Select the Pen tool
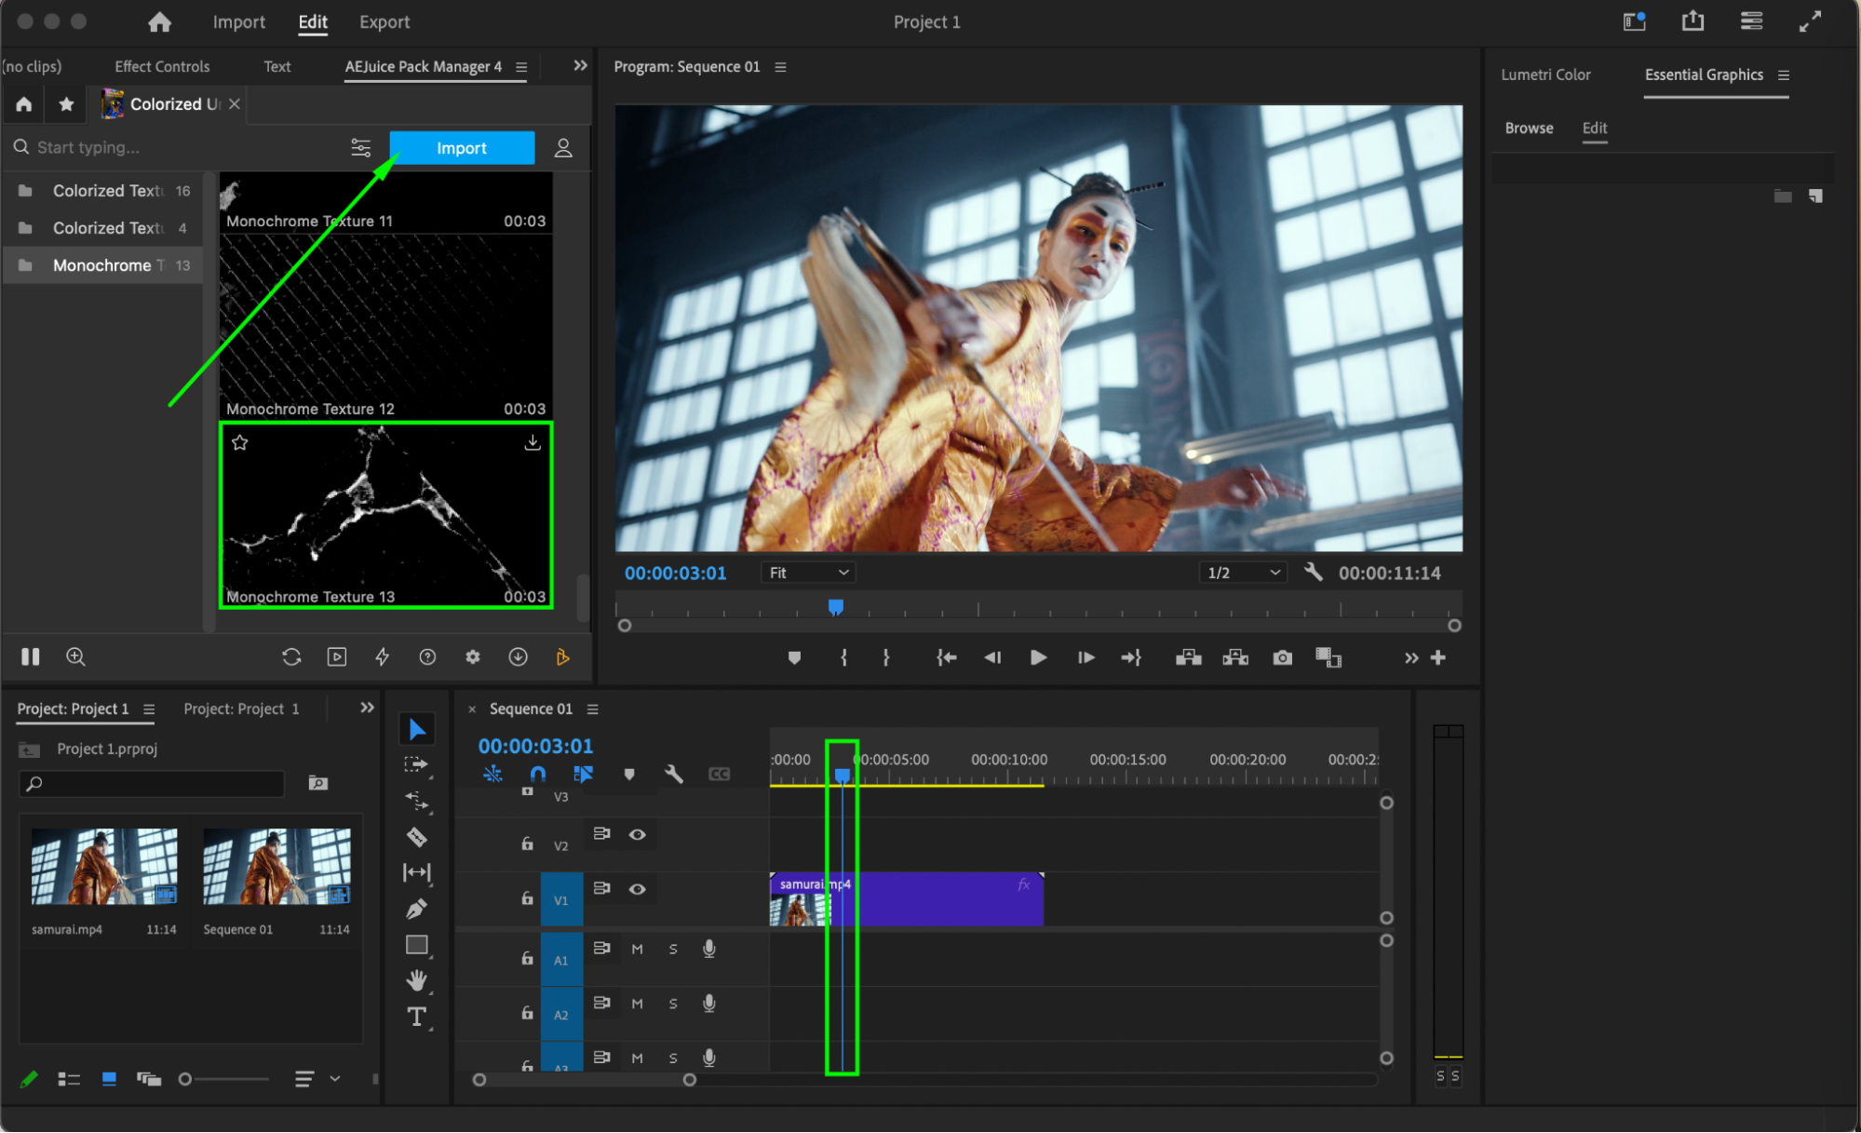Screen dimensions: 1861x1133 click(x=416, y=909)
